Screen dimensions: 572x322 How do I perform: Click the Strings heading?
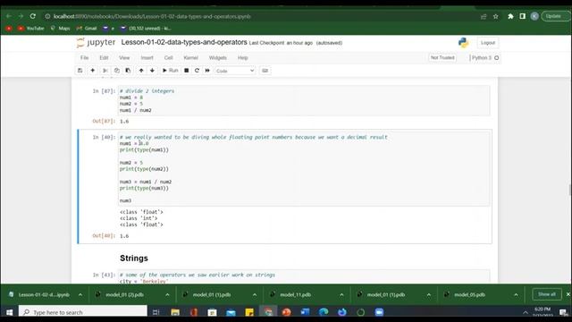[x=134, y=258]
